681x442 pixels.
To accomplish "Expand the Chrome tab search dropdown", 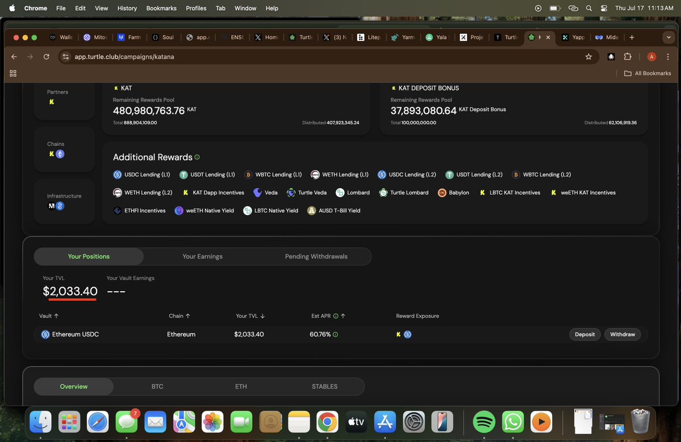I will 669,37.
